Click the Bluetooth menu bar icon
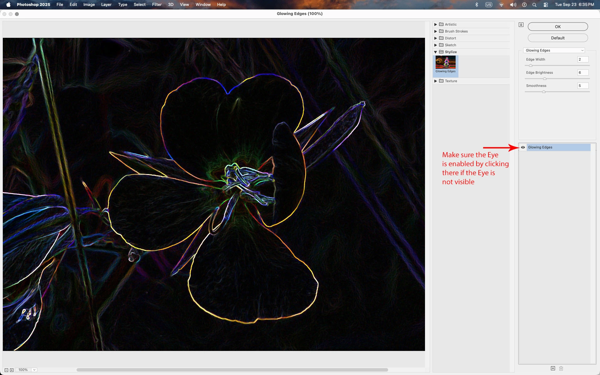600x375 pixels. pyautogui.click(x=477, y=5)
